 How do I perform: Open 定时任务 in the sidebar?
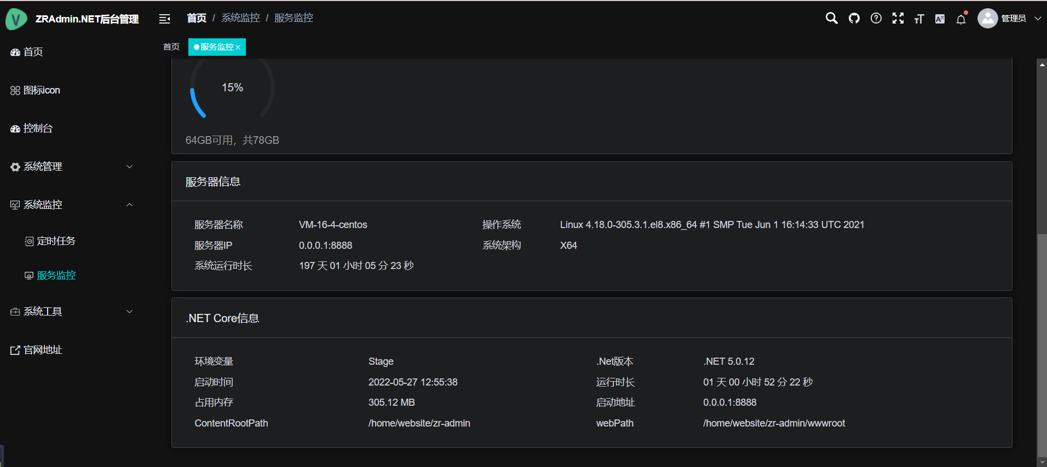[x=56, y=241]
